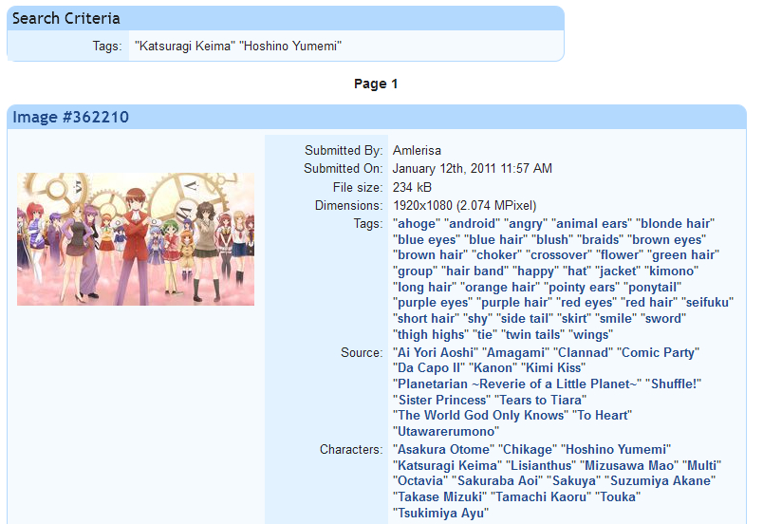Select the "Katsuragi Keima" character link

tap(447, 465)
